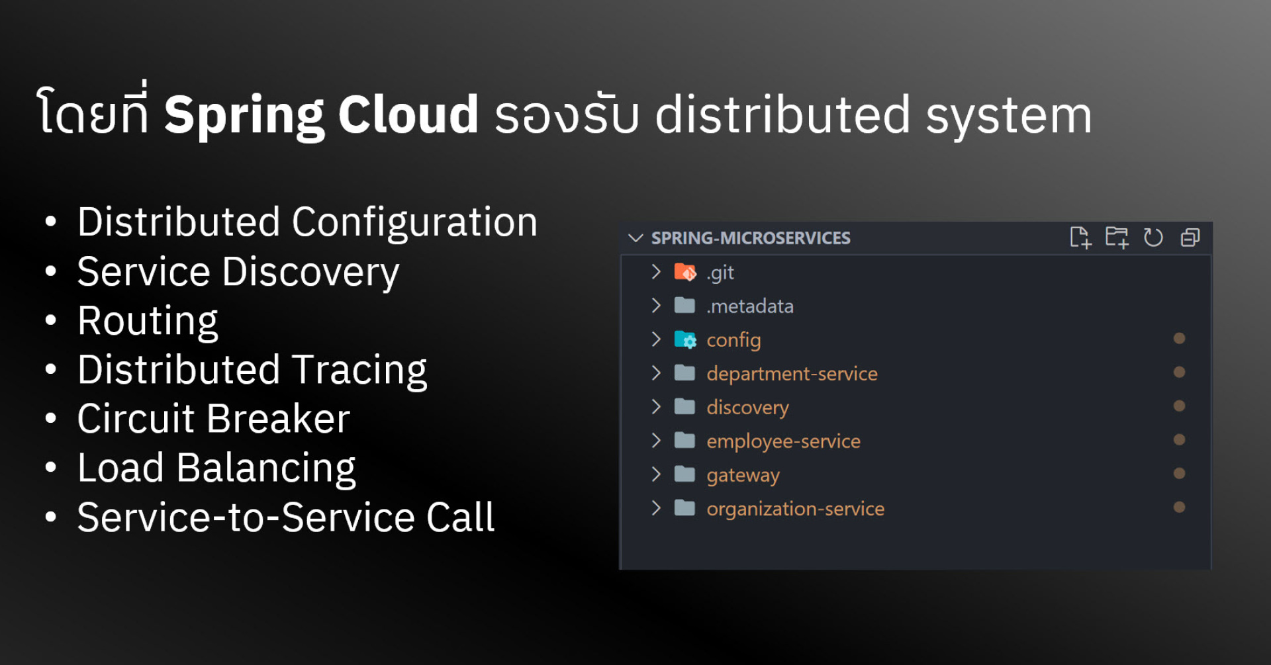Viewport: 1271px width, 665px height.
Task: Expand the discovery folder chevron
Action: (656, 406)
